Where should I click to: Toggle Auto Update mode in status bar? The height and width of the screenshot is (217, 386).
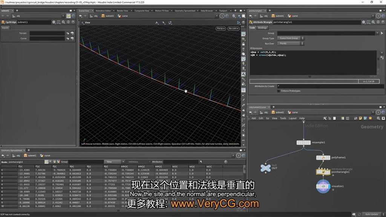pos(371,214)
